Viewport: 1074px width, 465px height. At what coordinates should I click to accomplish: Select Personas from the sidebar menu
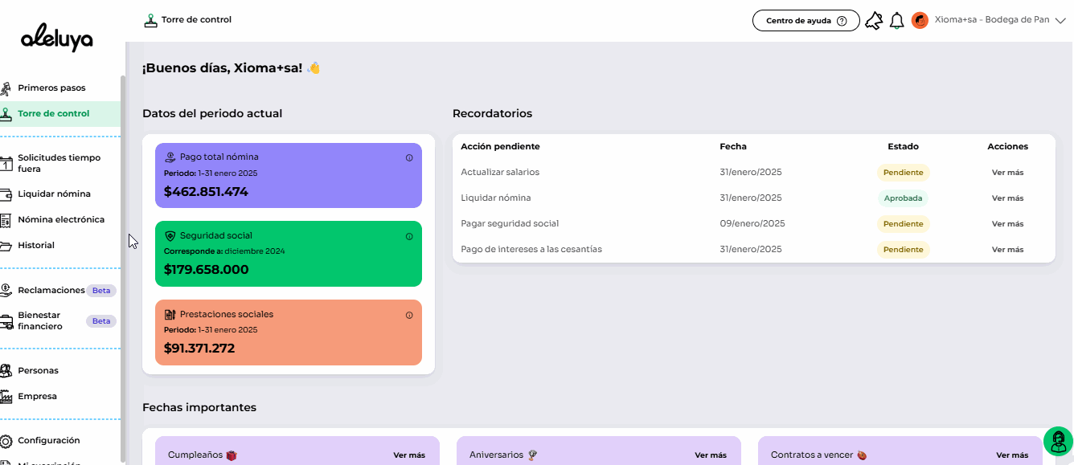click(38, 370)
